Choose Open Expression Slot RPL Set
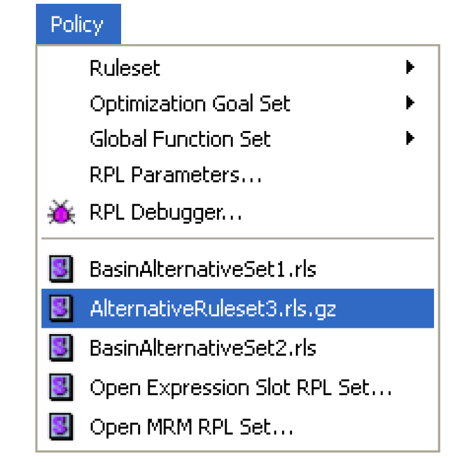The height and width of the screenshot is (462, 451). pyautogui.click(x=241, y=388)
